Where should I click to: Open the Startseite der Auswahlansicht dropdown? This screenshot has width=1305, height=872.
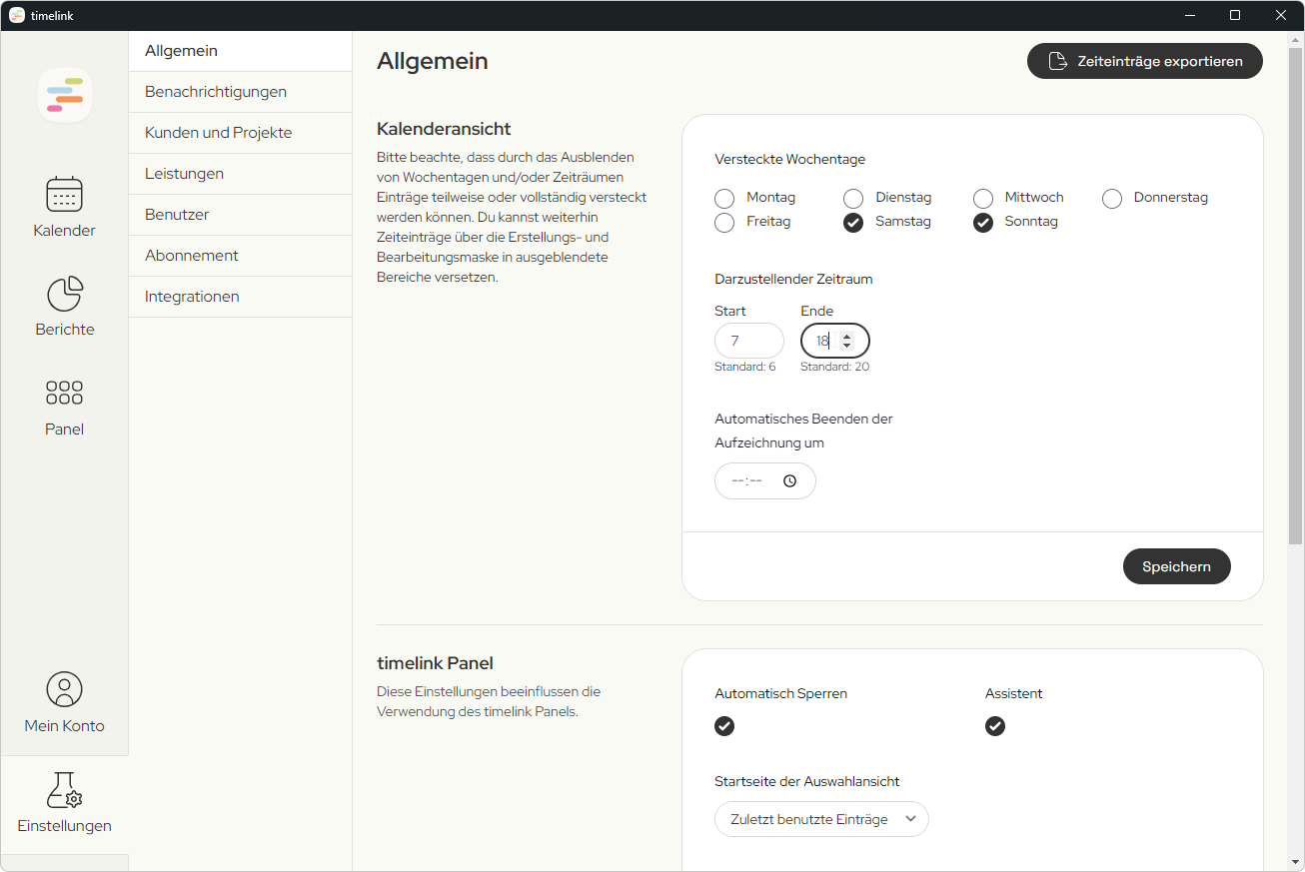point(820,819)
